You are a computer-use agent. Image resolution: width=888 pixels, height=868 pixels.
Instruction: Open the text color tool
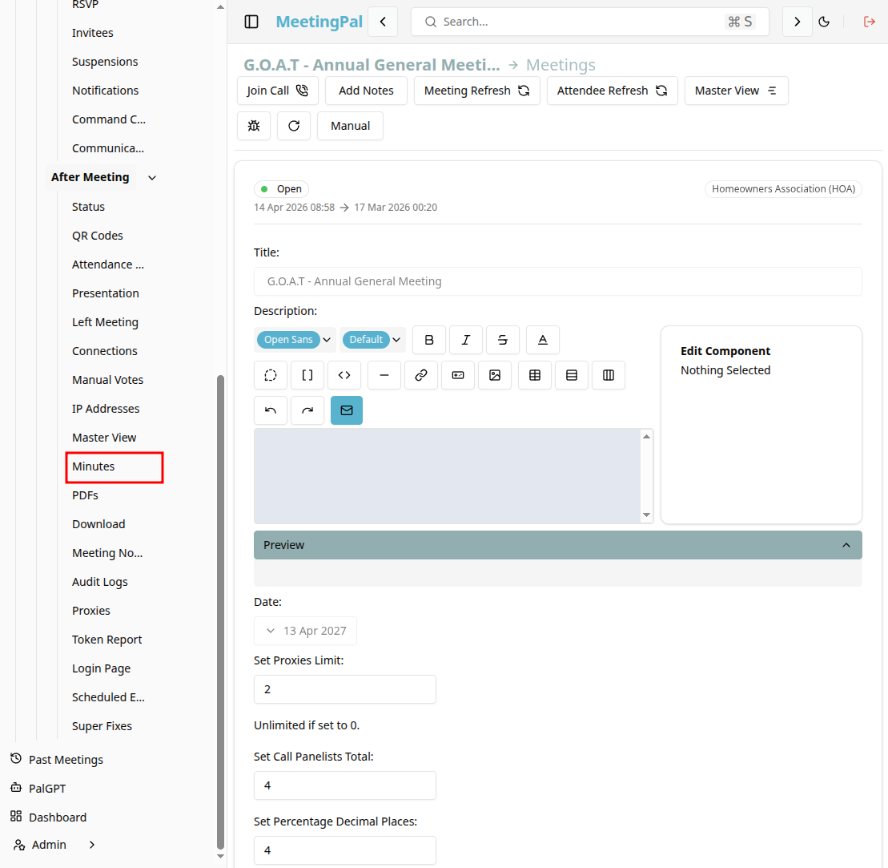point(543,340)
